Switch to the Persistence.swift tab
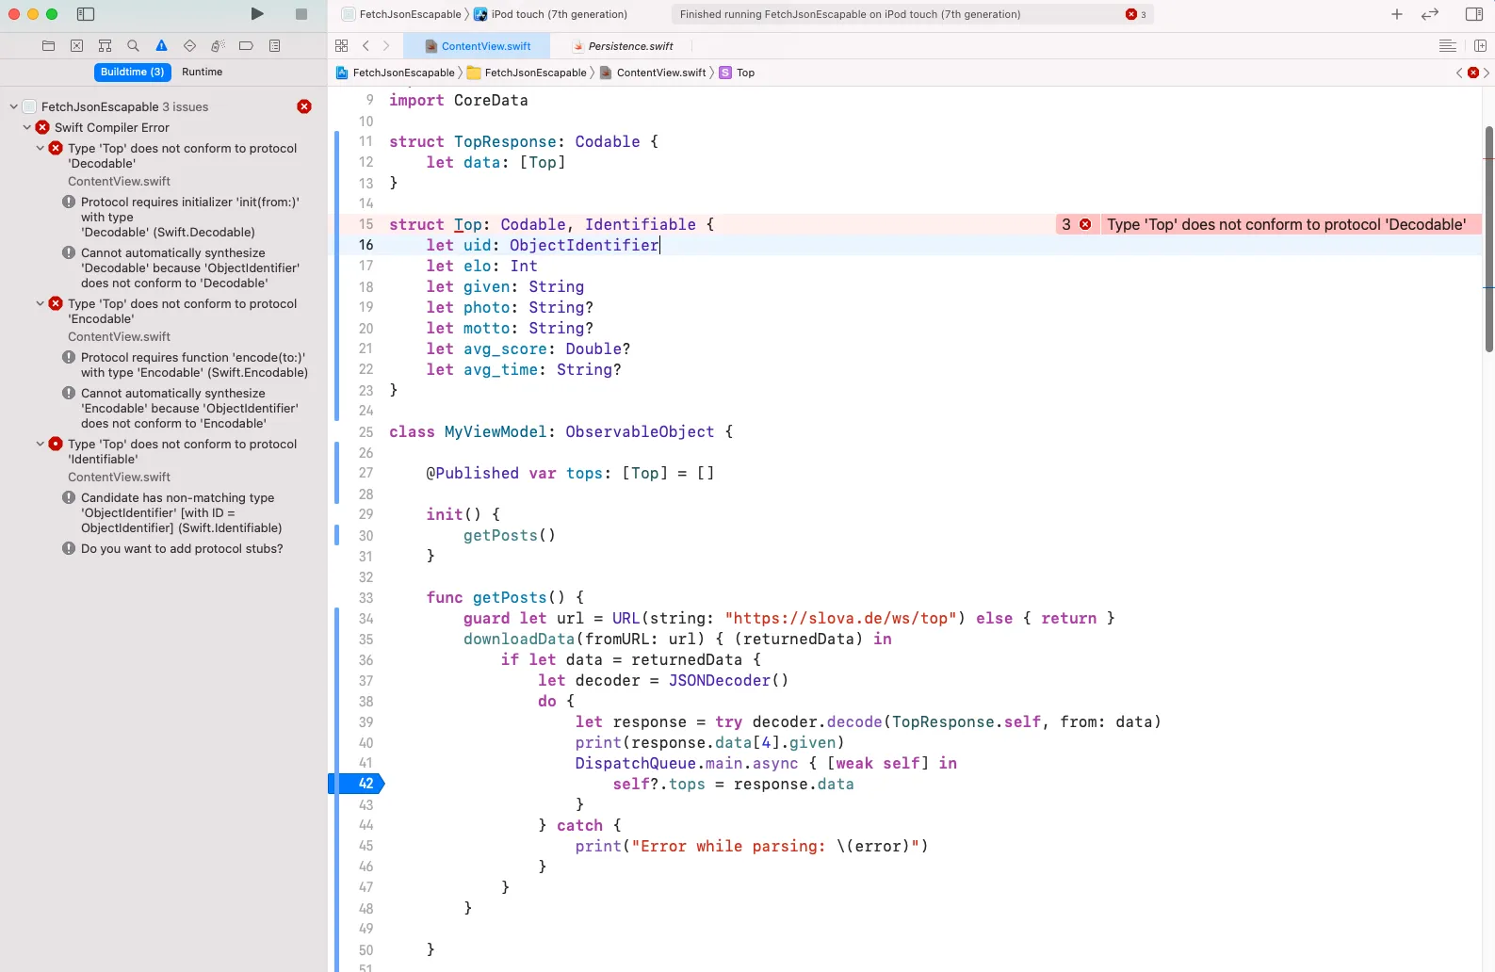 click(623, 46)
